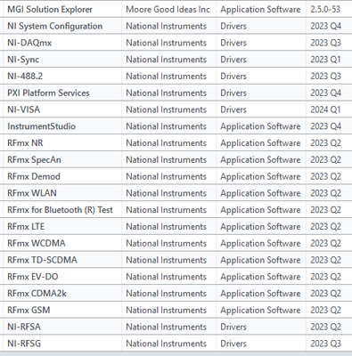This screenshot has width=352, height=356.
Task: Select the NI-RFSA driver row
Action: tap(176, 327)
